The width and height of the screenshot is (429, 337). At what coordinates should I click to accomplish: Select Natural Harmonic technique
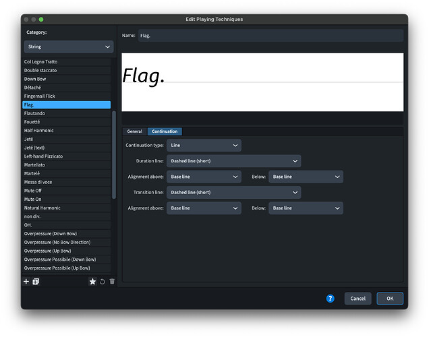click(67, 208)
